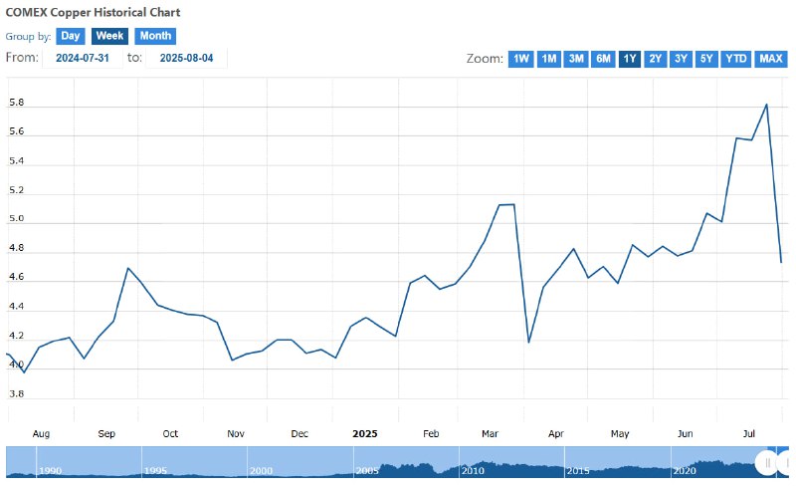Viewport: 796px width, 488px height.
Task: Click the Aug x-axis label
Action: coord(41,434)
